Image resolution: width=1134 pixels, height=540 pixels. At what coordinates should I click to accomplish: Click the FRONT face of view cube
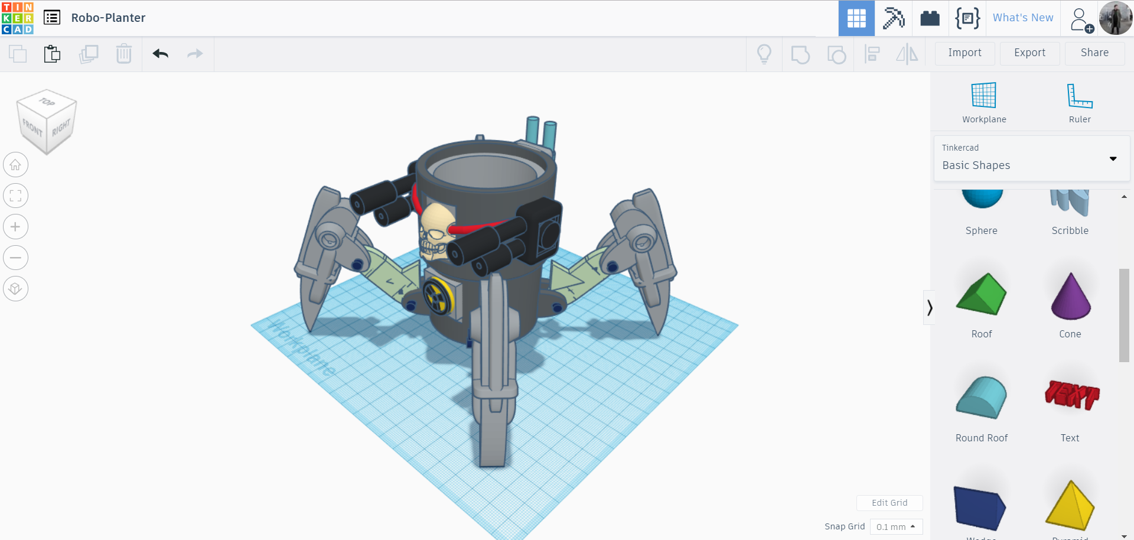(x=32, y=127)
